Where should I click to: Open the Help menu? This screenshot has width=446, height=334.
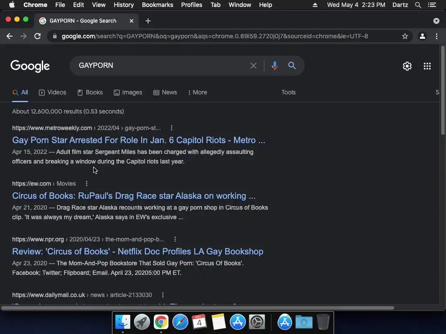265,5
